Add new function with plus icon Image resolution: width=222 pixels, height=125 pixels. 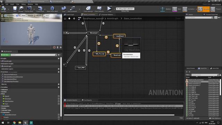[x=59, y=72]
